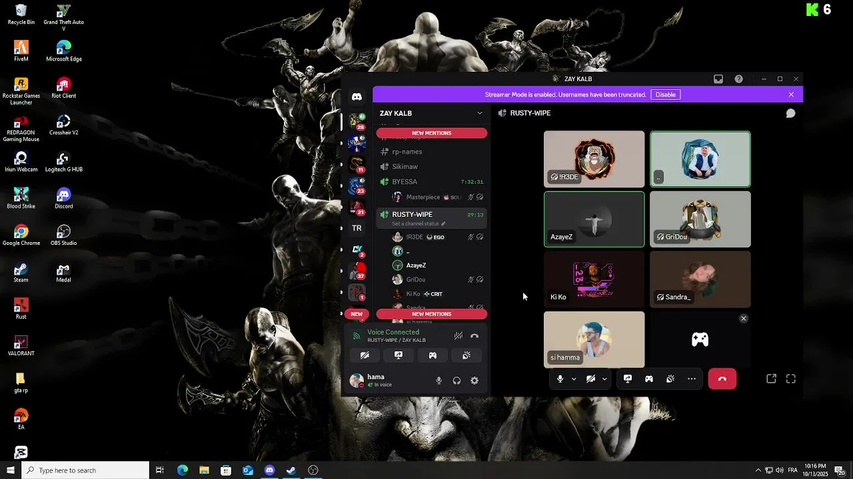
Task: Open camera options arrow in call bar
Action: 604,379
